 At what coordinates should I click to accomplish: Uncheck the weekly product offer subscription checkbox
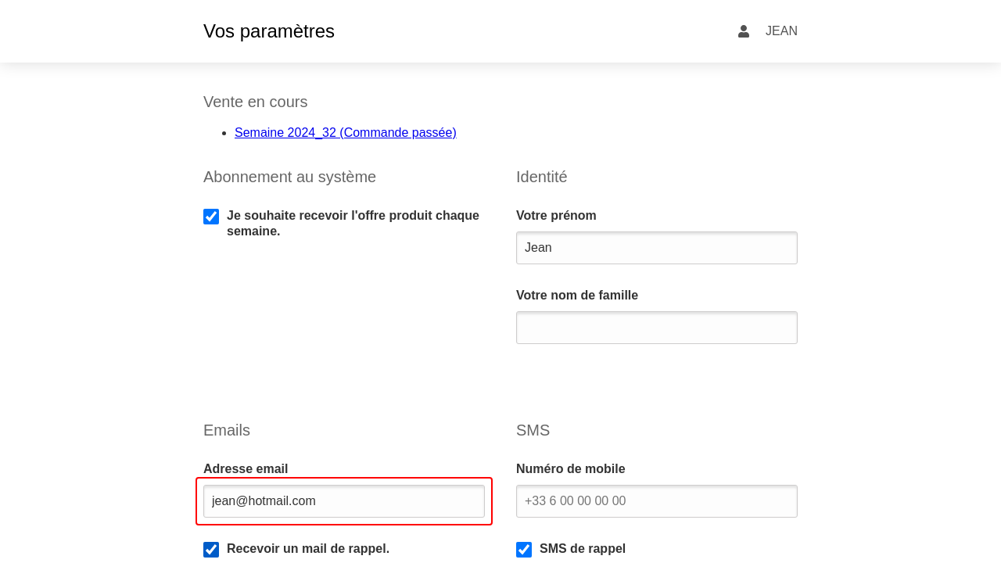[x=211, y=217]
